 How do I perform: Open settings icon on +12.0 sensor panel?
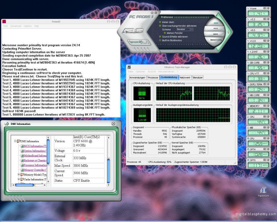coord(265,41)
